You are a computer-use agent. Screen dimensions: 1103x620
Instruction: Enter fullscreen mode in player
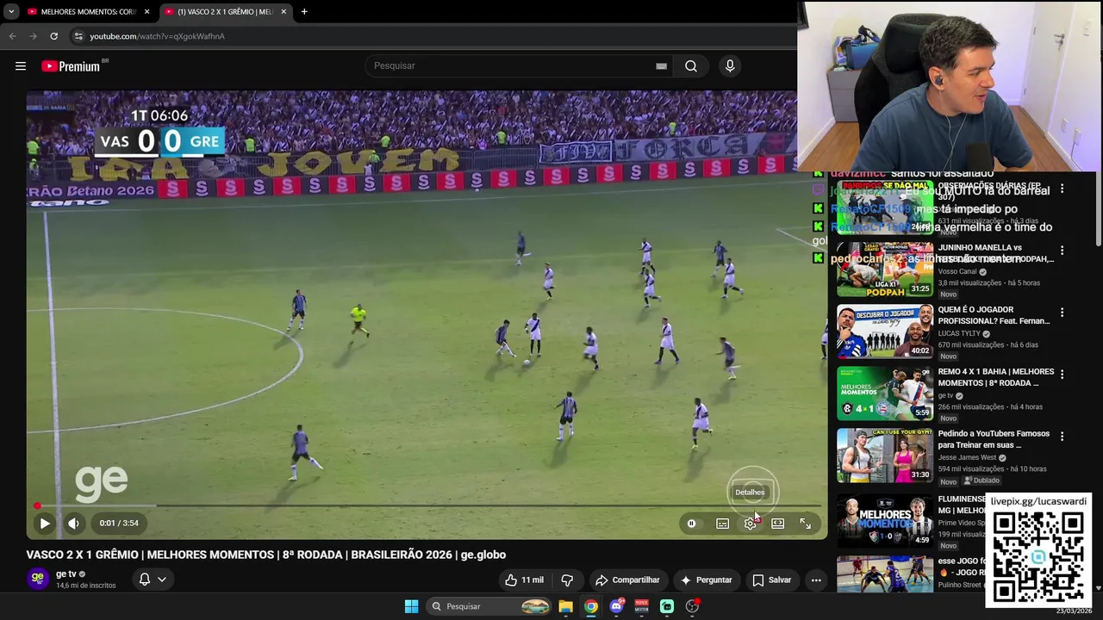pos(806,524)
